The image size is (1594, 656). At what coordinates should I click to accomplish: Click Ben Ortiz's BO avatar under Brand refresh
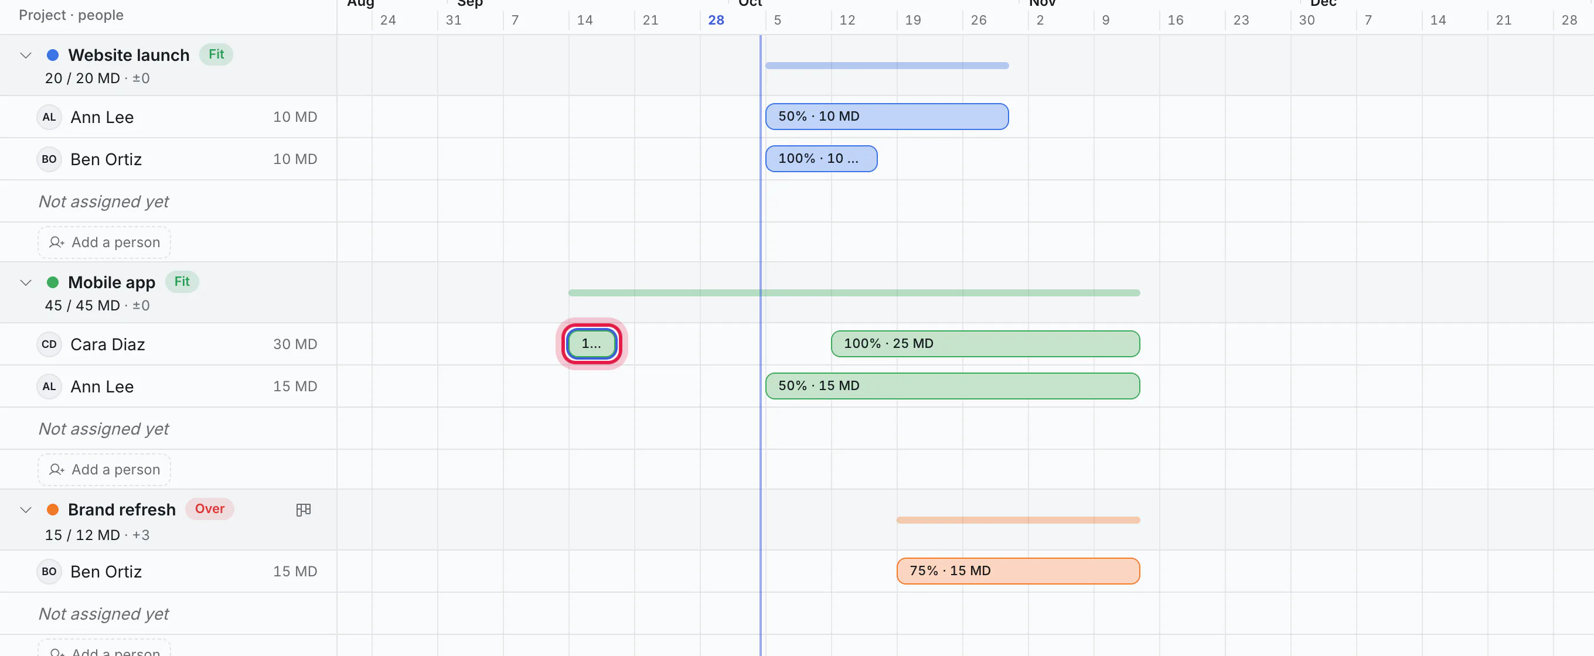click(x=49, y=571)
